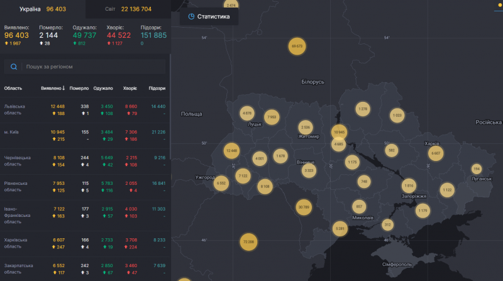Image resolution: width=503 pixels, height=281 pixels.
Task: Select the 30 789 map marker
Action: 304,207
